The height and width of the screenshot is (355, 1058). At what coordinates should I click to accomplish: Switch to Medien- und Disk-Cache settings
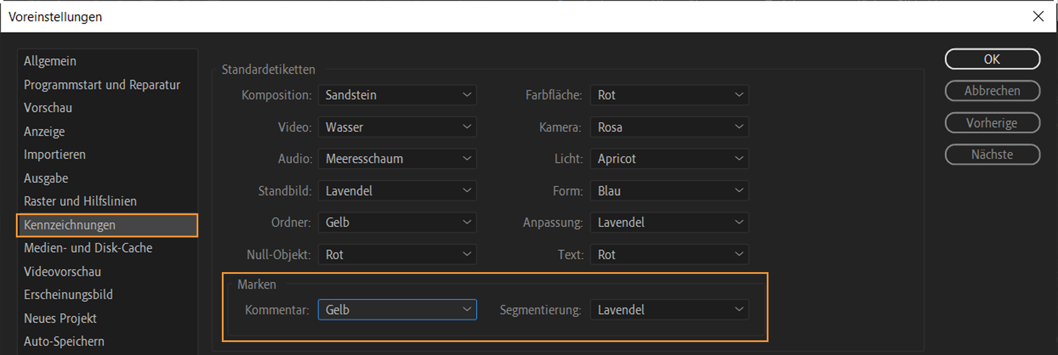point(88,248)
